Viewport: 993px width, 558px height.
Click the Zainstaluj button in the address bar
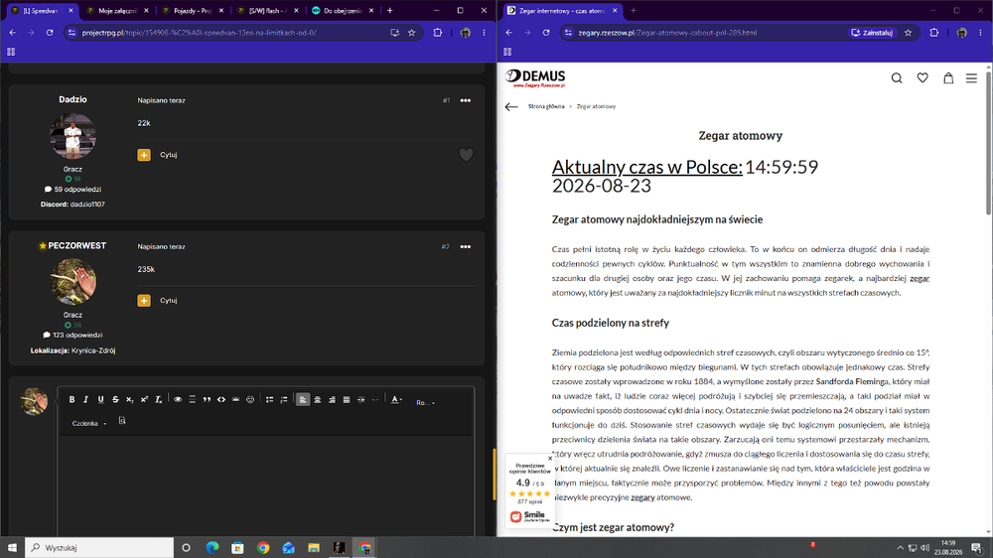(x=873, y=33)
